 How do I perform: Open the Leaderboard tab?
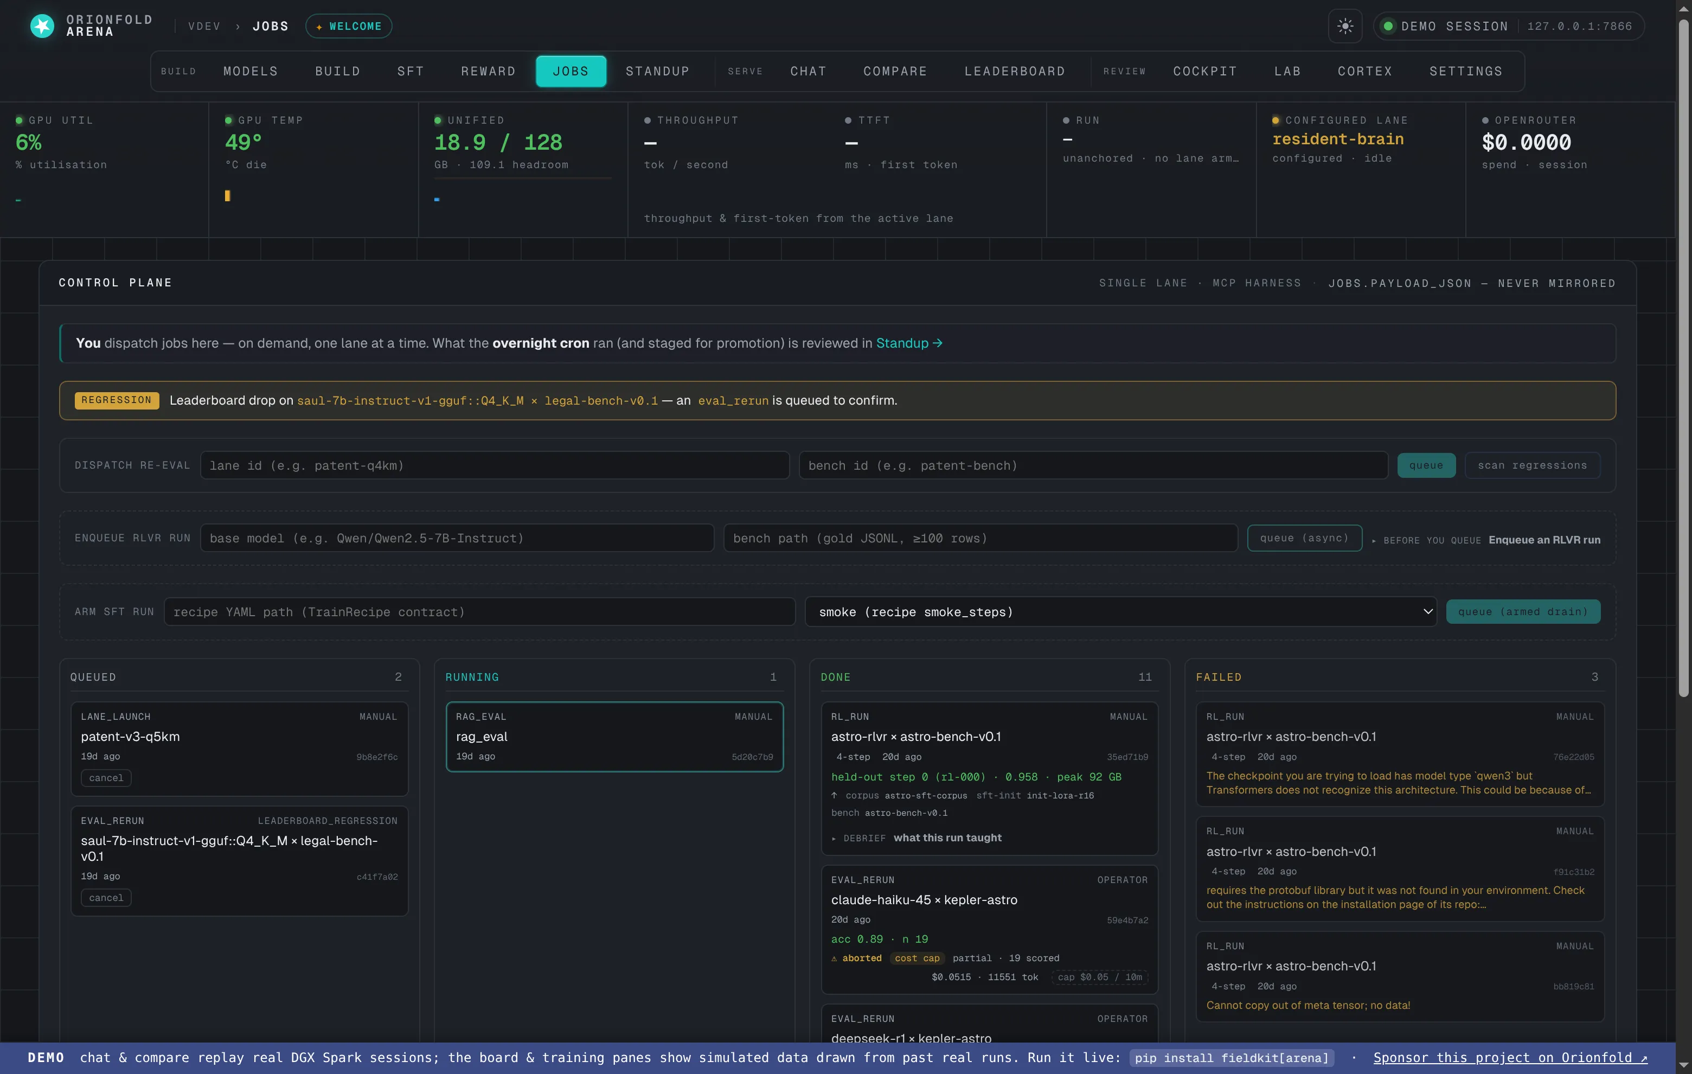[1015, 71]
